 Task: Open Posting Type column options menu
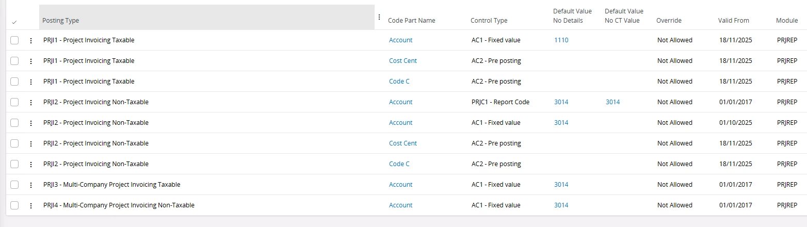(x=379, y=17)
